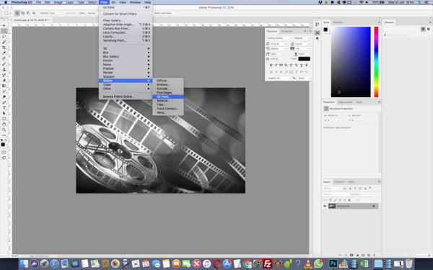Open anti-aliasing Sharp dropdown

pyautogui.click(x=304, y=78)
